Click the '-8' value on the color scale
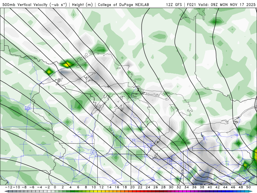257x193 pixels. 24,187
